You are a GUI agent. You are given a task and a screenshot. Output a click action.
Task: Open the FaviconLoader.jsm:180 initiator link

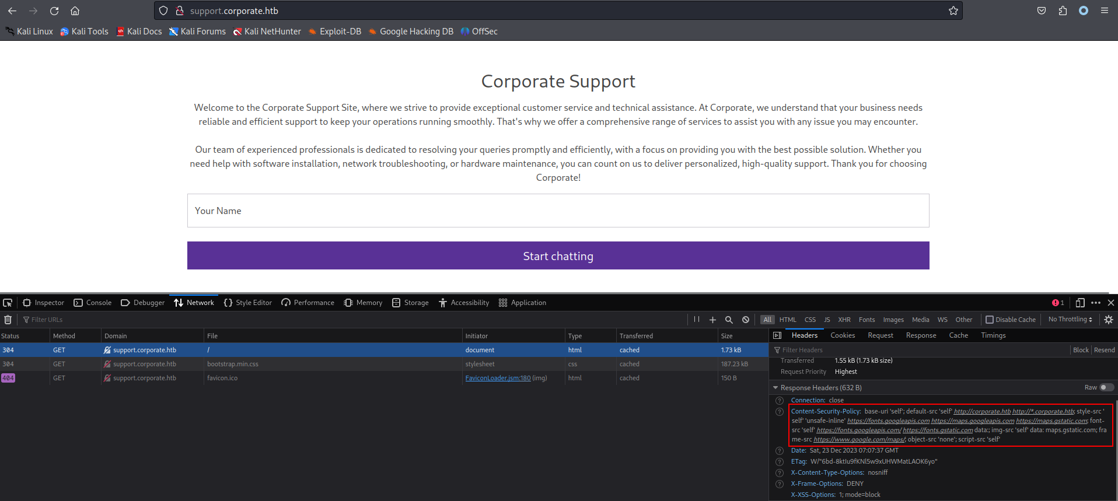(x=498, y=378)
